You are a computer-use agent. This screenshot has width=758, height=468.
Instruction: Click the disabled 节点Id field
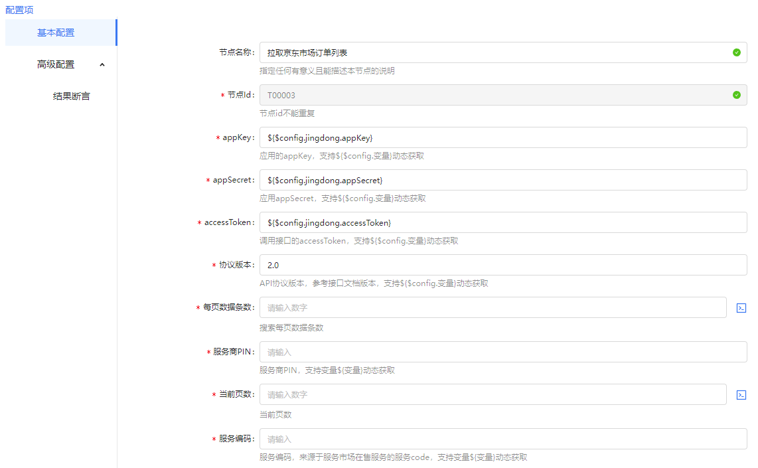click(491, 95)
